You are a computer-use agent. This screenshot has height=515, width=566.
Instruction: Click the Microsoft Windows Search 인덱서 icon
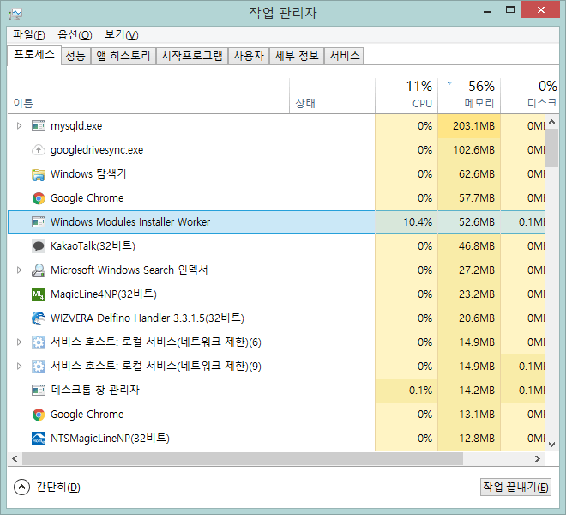click(x=39, y=270)
